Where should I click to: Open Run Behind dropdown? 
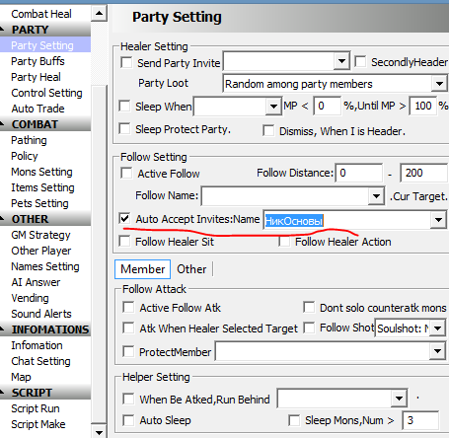pyautogui.click(x=399, y=399)
